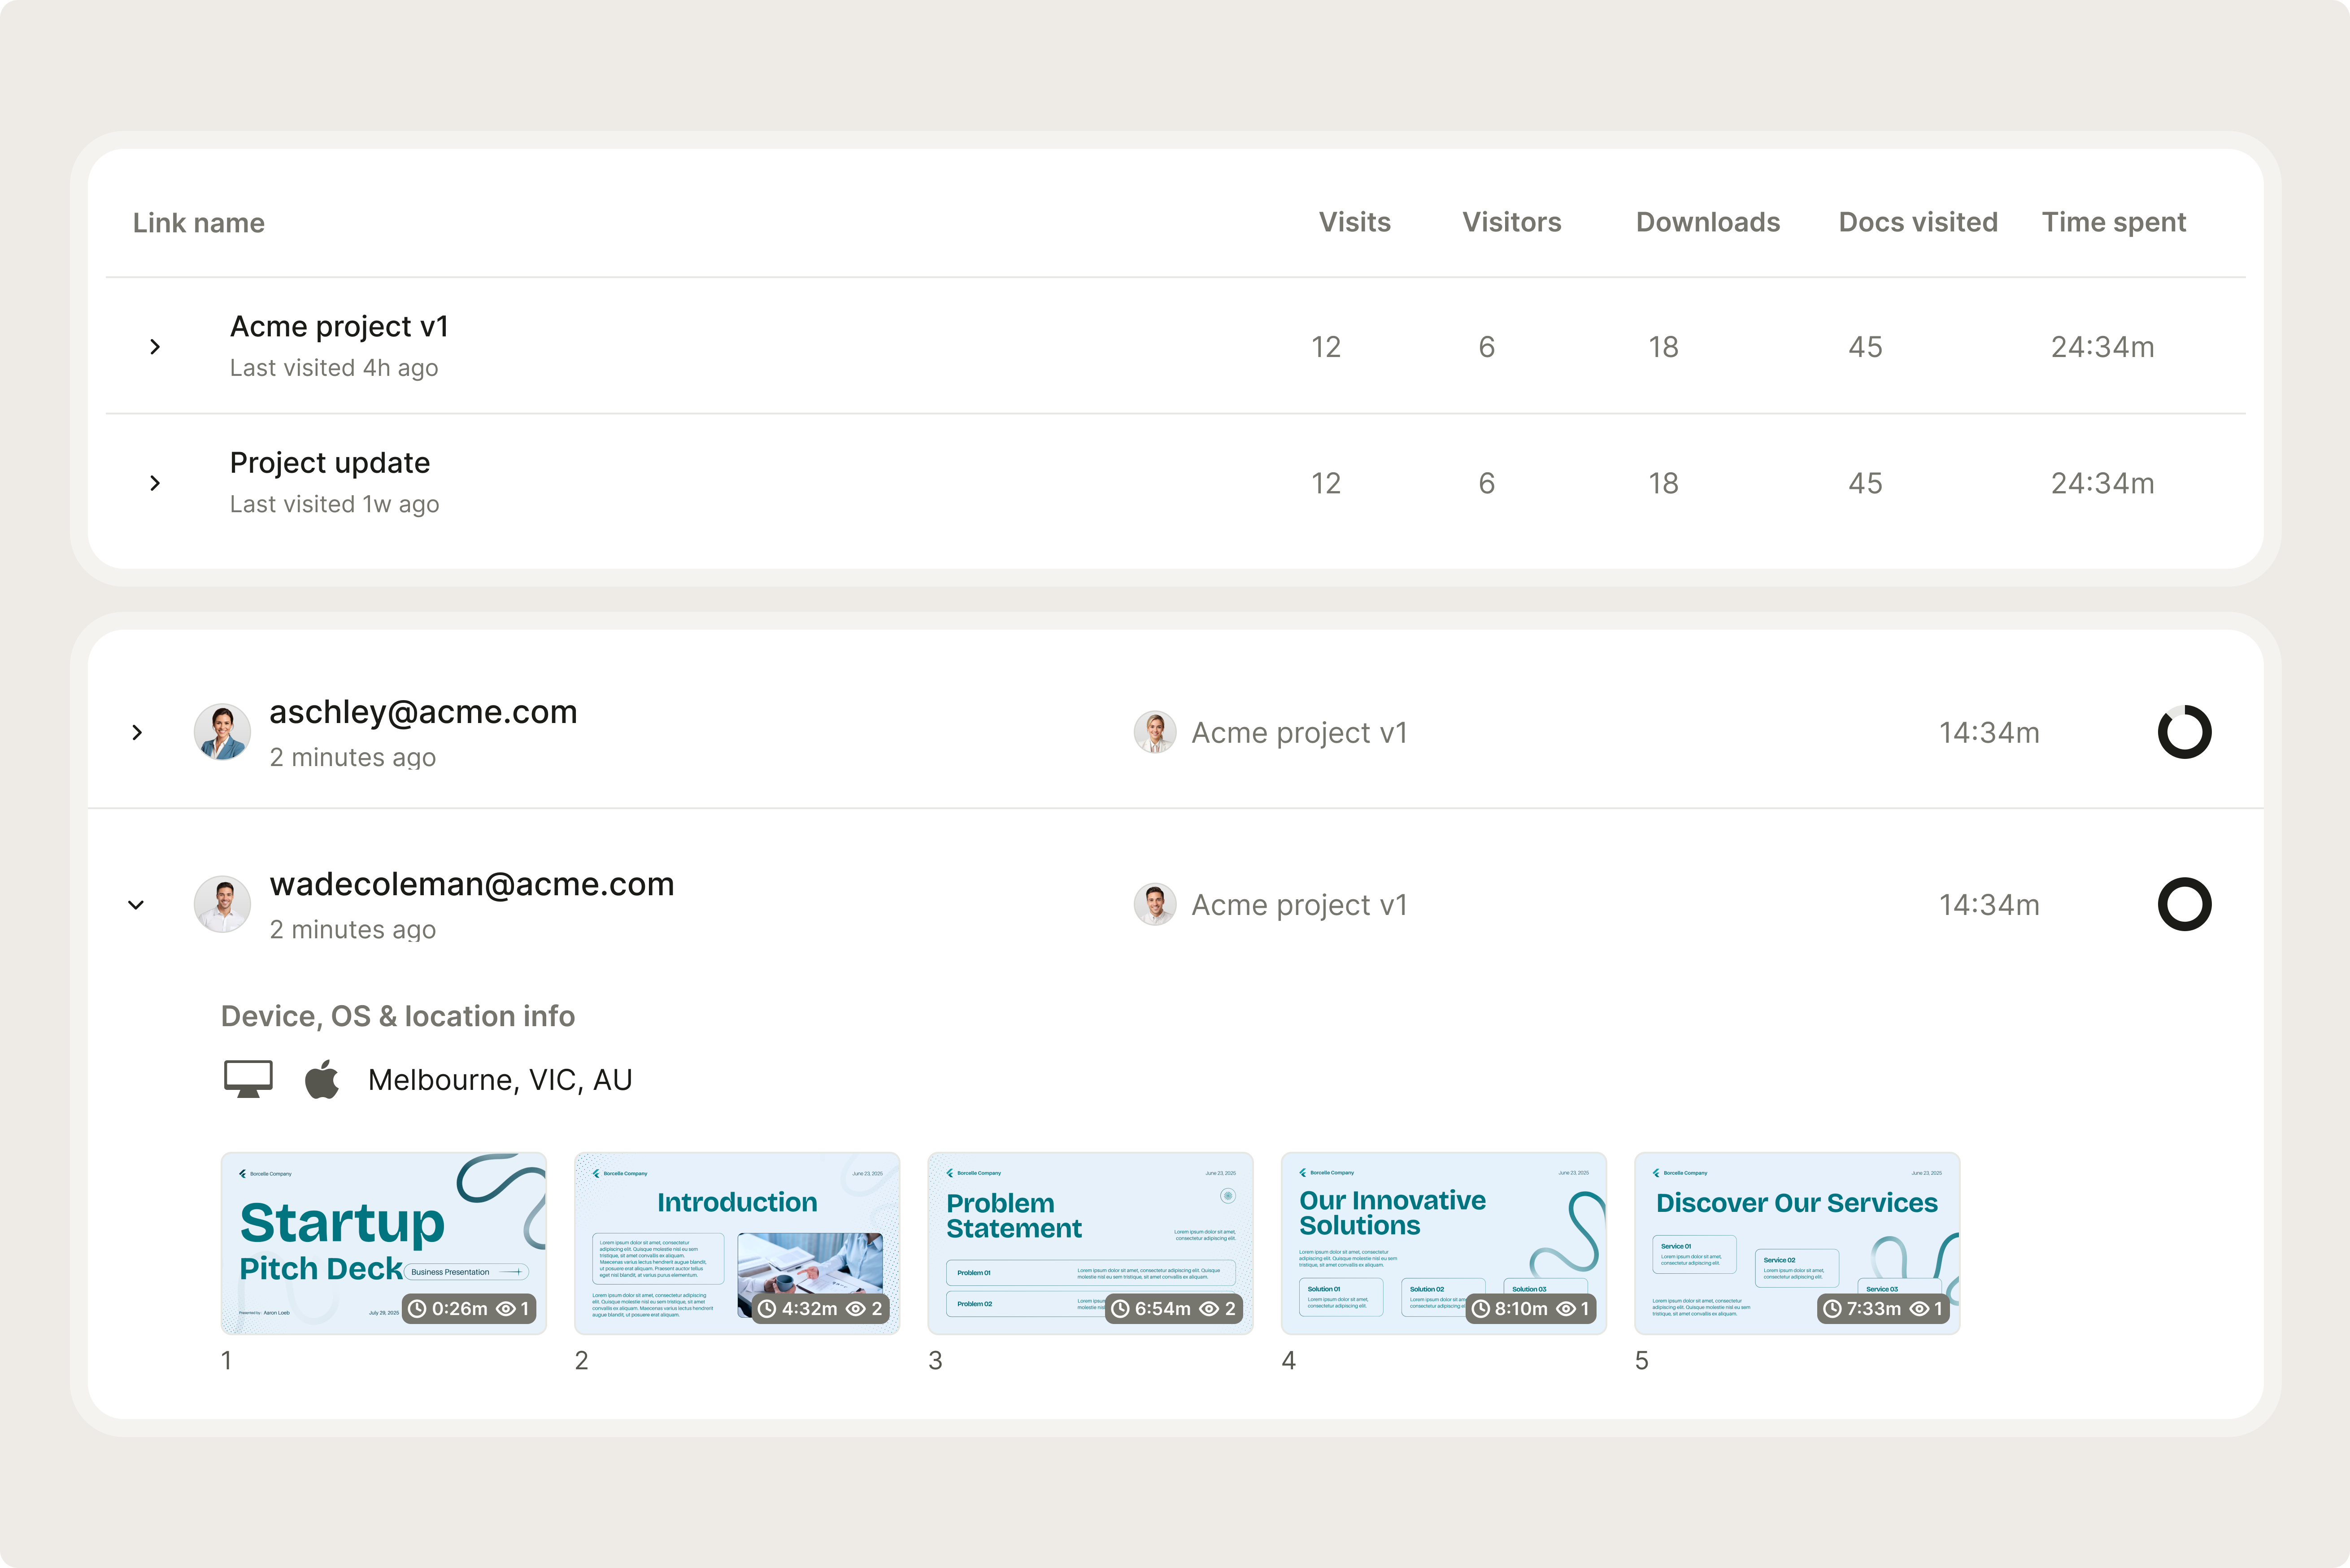
Task: Expand the aschley@acme.com visitor row
Action: point(137,732)
